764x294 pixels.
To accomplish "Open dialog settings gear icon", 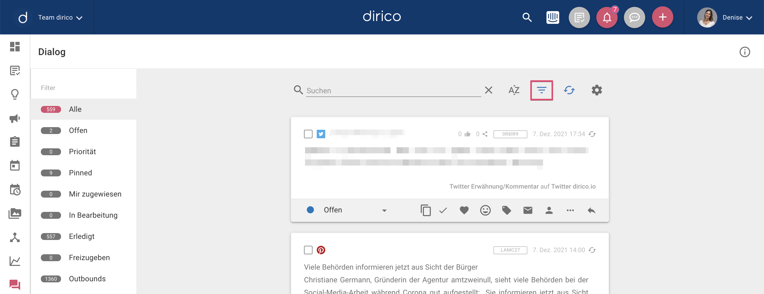I will pyautogui.click(x=597, y=90).
